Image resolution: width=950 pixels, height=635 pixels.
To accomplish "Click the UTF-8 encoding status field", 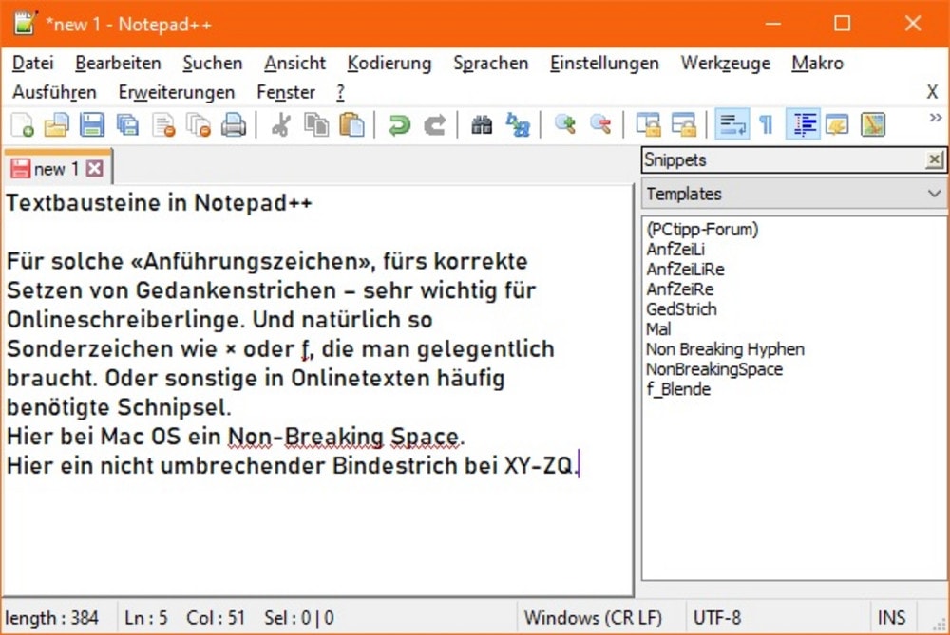I will (717, 618).
